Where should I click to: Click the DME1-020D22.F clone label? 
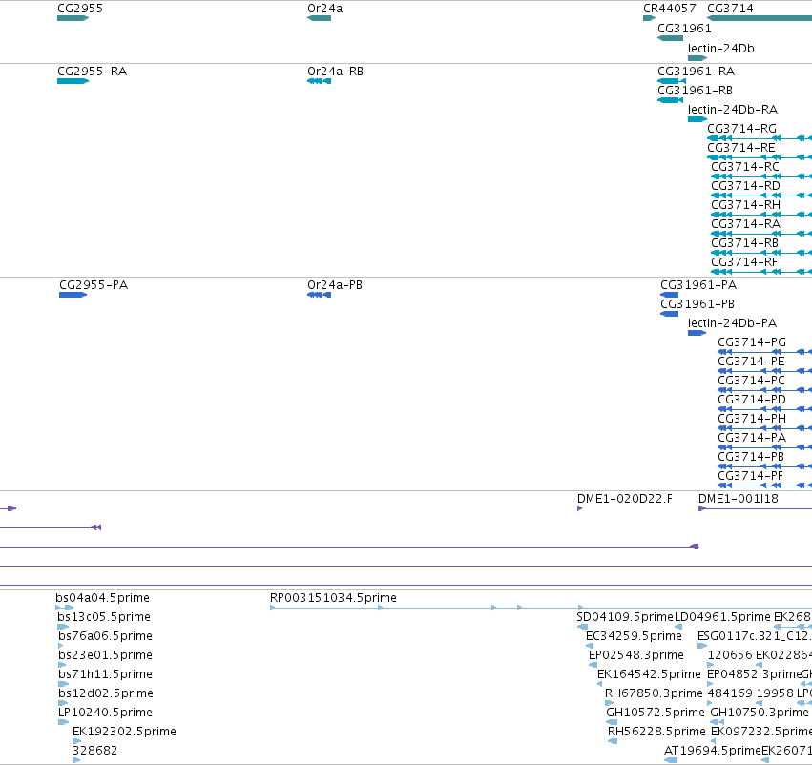[625, 499]
